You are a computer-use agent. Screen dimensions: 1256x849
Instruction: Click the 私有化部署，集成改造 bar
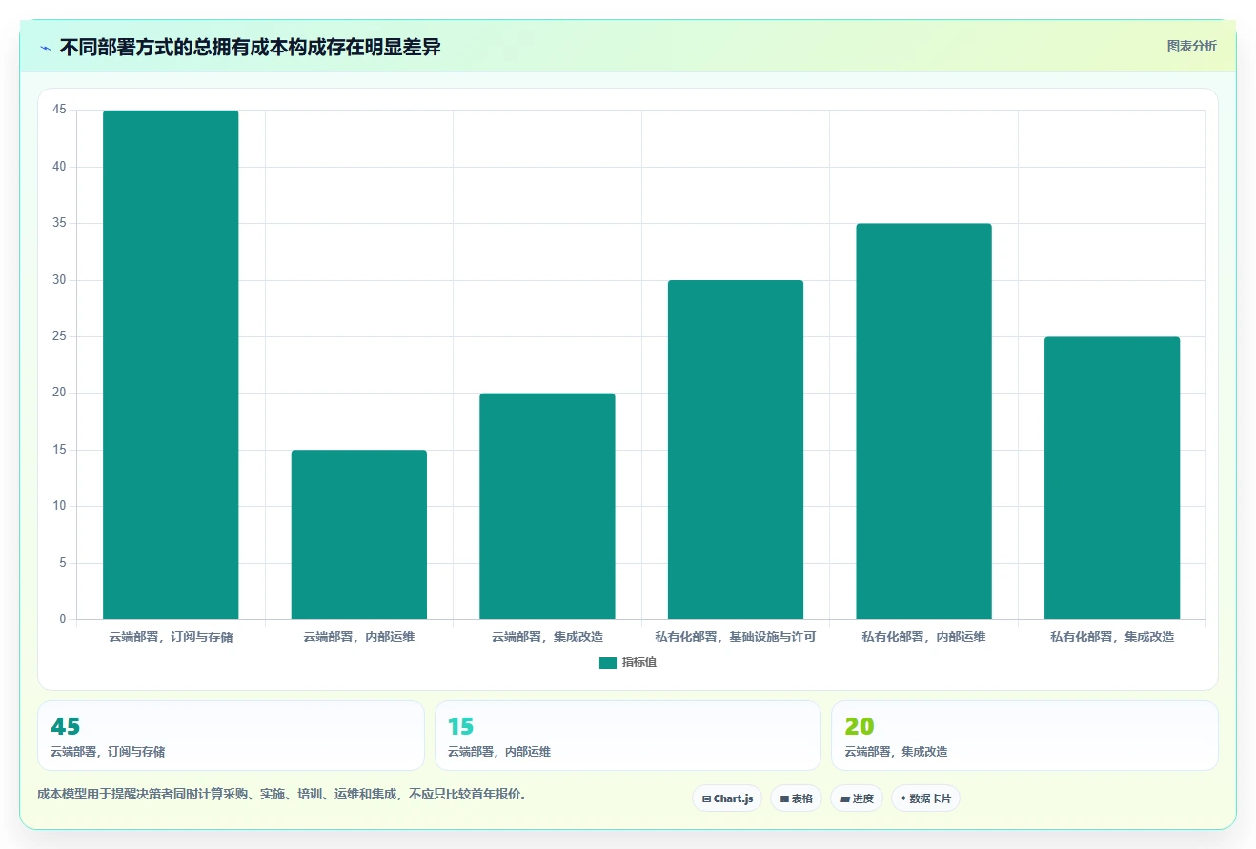click(x=1112, y=478)
